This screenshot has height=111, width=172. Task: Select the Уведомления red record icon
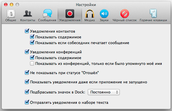(x=70, y=14)
